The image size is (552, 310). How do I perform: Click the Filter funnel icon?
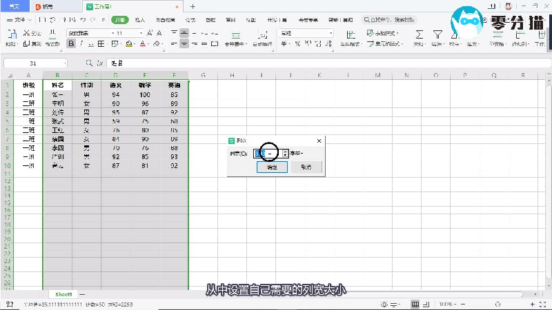point(437,34)
